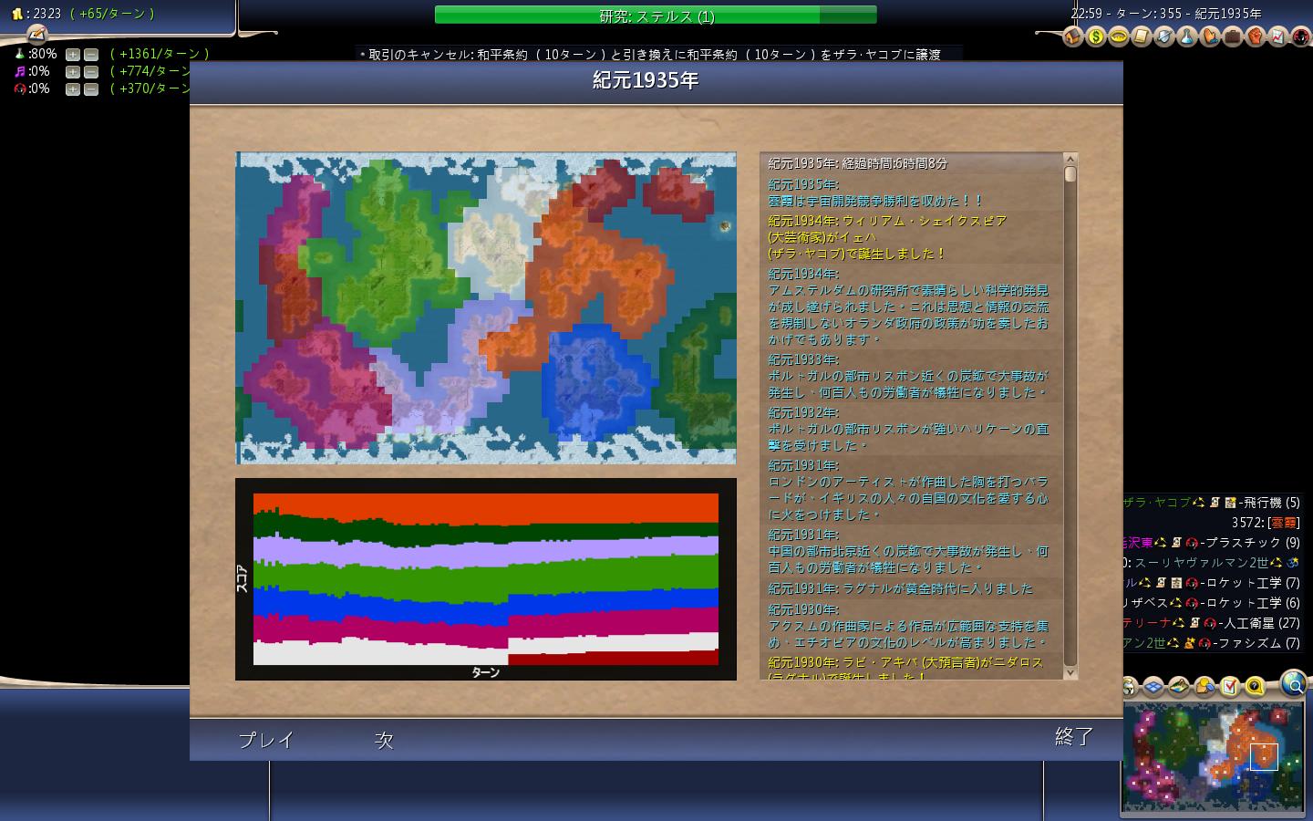Open the Financial Advisor dollar icon
The width and height of the screenshot is (1313, 821).
1096,36
